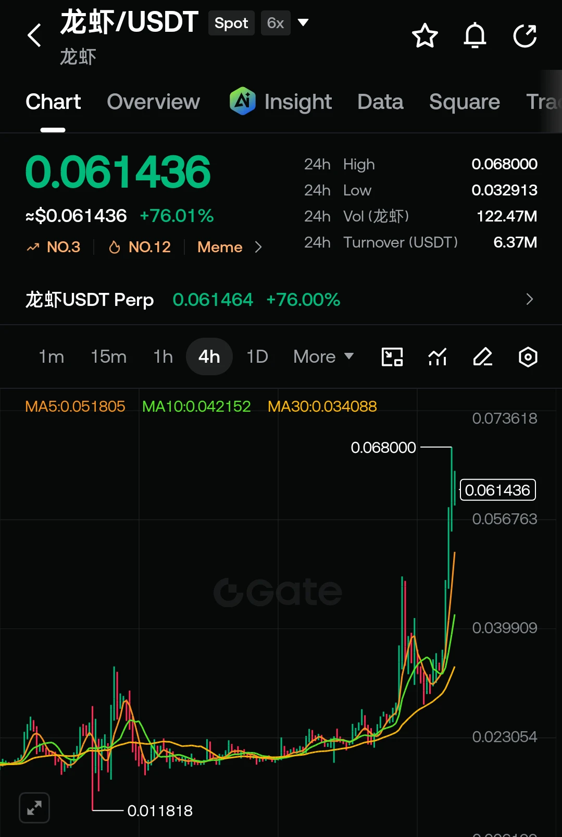Select the 4h timeframe
Viewport: 562px width, 837px height.
209,356
